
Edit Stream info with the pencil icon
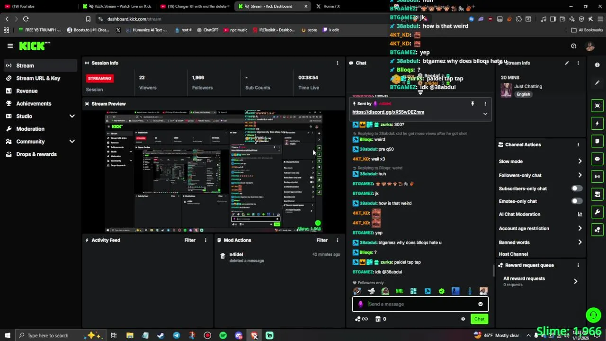pos(567,63)
